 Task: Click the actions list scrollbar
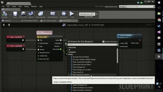pos(117,56)
